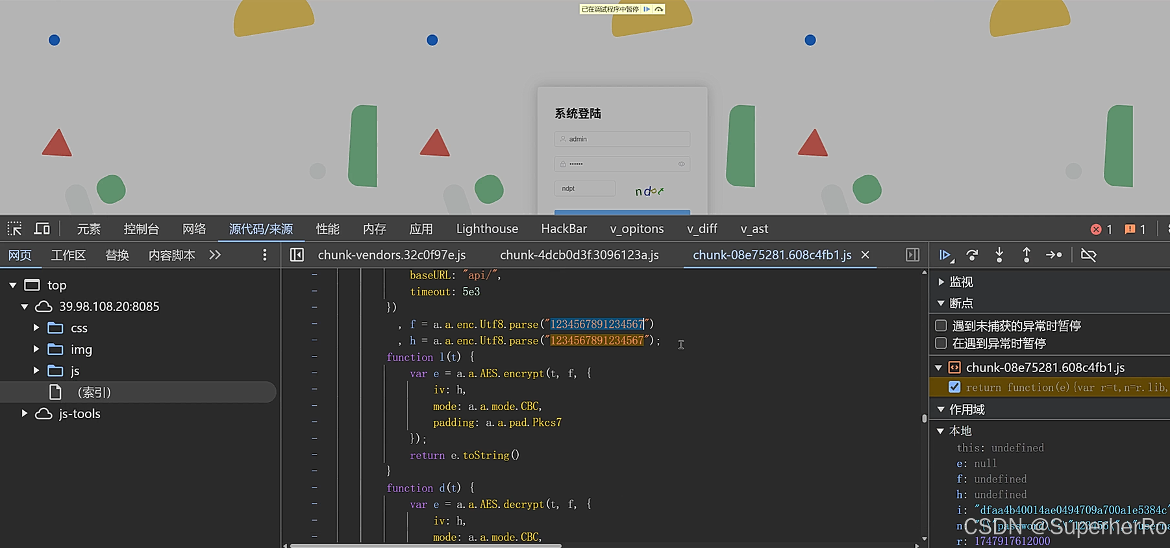This screenshot has width=1170, height=548.
Task: Open the 元素 Elements tab
Action: click(x=88, y=229)
